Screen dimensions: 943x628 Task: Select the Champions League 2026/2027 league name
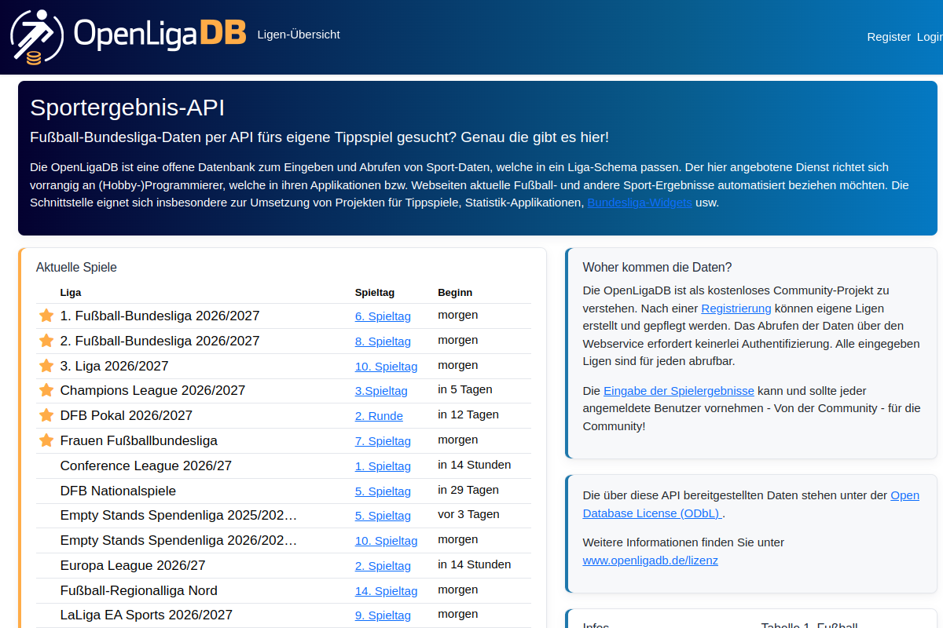tap(152, 390)
